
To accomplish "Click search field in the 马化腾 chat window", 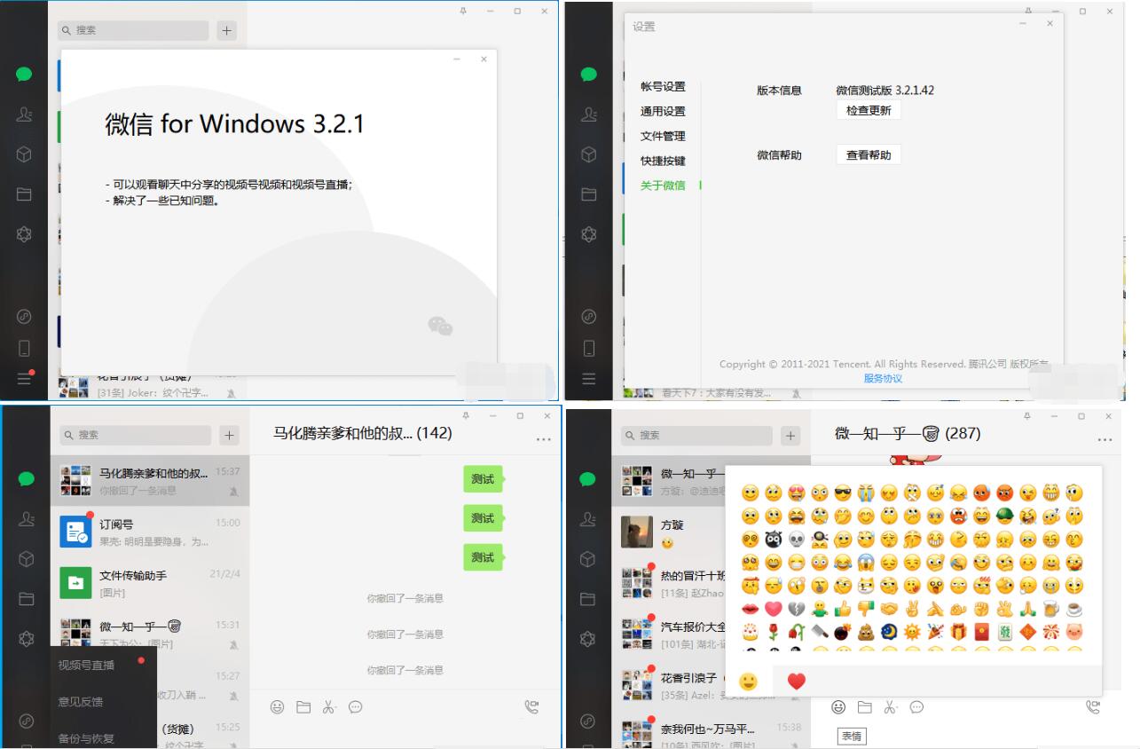I will (136, 435).
